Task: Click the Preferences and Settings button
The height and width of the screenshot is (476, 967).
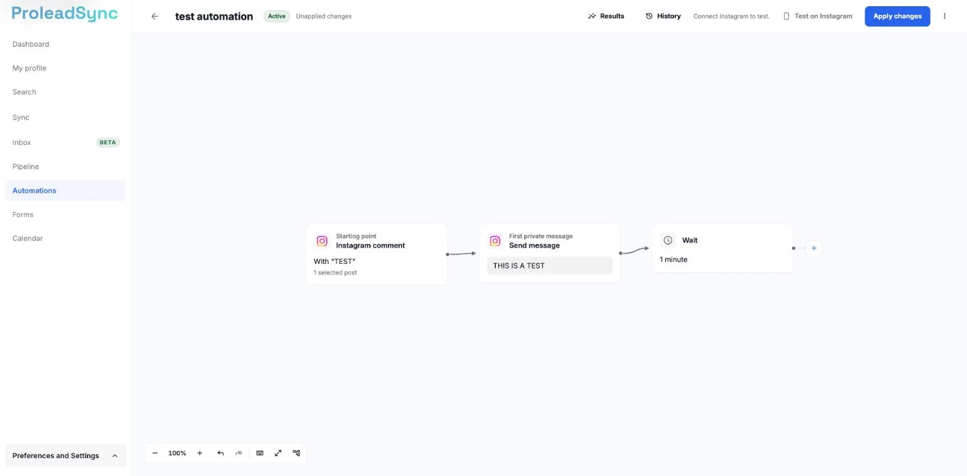Action: click(66, 456)
